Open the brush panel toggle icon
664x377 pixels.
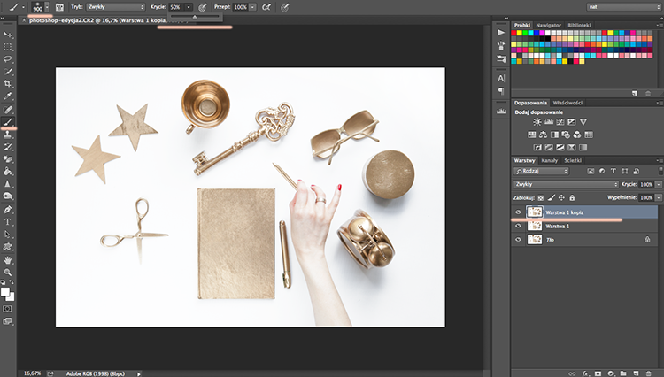(59, 7)
